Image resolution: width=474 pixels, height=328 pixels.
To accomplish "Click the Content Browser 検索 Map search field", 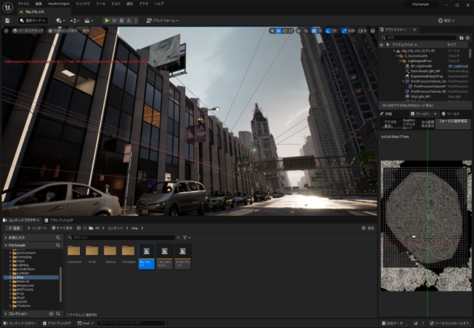I will point(121,238).
